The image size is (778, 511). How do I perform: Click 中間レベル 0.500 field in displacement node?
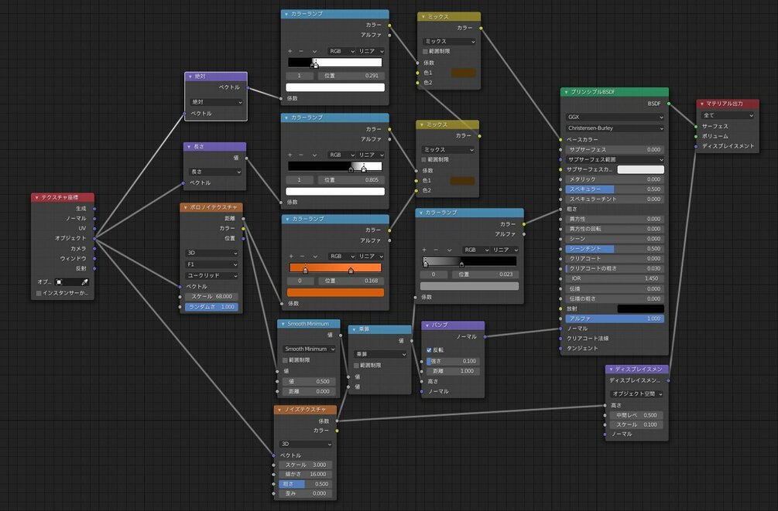point(636,415)
